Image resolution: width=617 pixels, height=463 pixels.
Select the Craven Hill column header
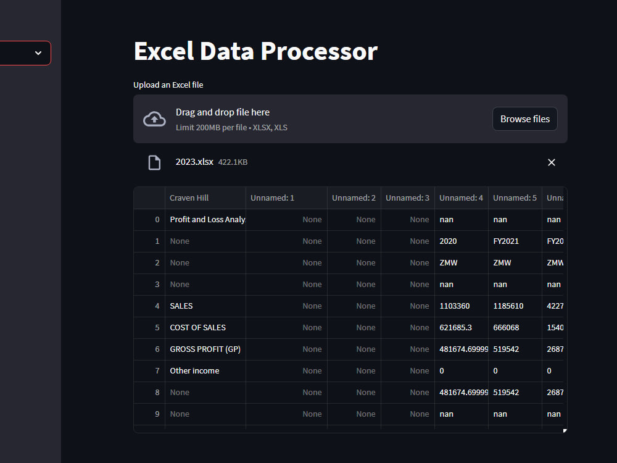click(x=189, y=198)
